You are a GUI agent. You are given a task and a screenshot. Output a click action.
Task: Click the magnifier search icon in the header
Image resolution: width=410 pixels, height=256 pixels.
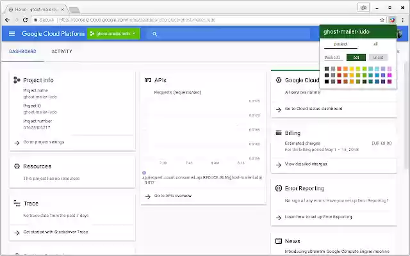155,34
